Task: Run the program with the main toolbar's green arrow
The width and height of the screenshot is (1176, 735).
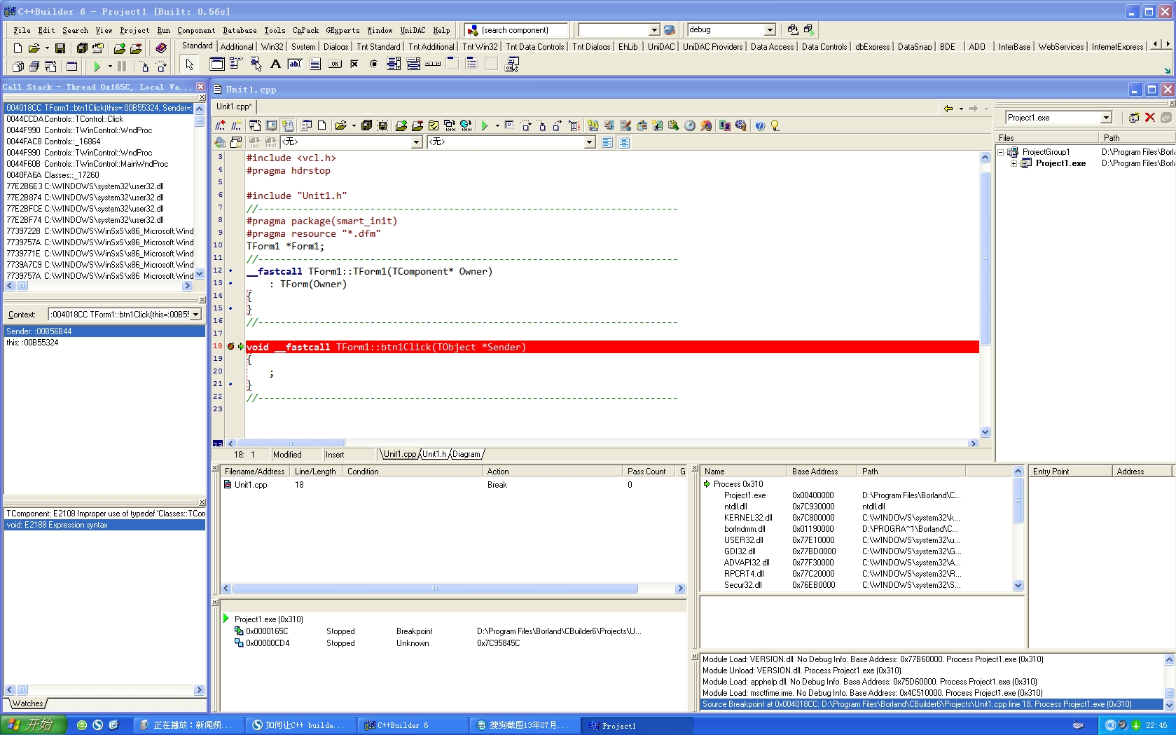Action: tap(97, 67)
